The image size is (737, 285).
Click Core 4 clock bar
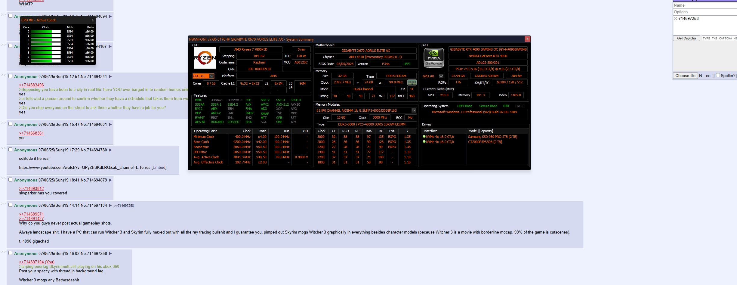45,48
